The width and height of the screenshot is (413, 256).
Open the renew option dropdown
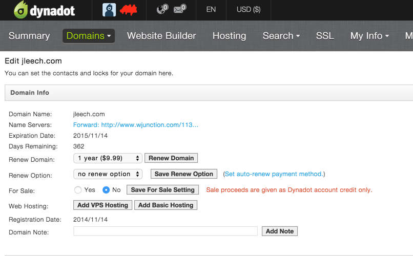tap(108, 174)
